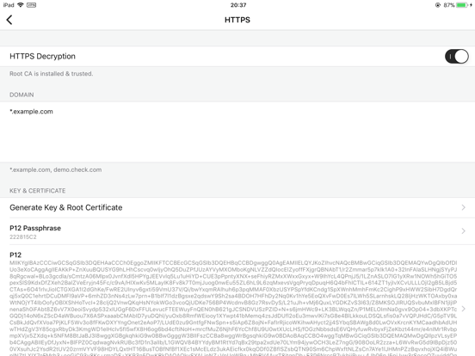
Task: Open the P12 Passphrase row
Action: [237, 231]
